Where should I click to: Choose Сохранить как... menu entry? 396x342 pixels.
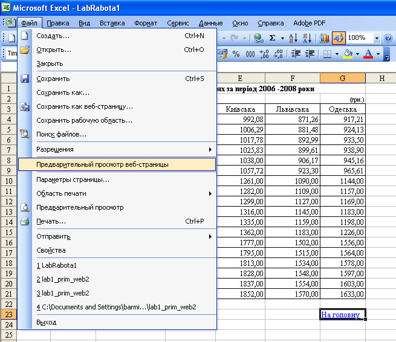pos(117,92)
